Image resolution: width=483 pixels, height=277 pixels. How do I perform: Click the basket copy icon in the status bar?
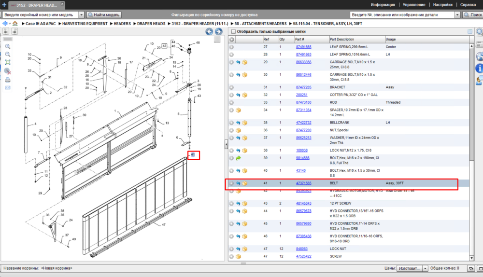point(470,268)
